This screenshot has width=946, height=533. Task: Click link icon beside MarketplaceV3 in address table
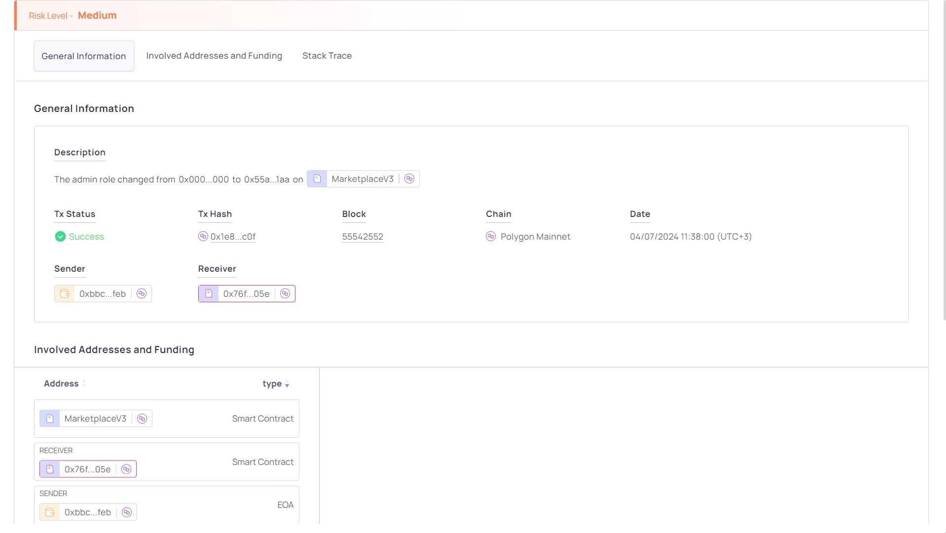pos(142,419)
